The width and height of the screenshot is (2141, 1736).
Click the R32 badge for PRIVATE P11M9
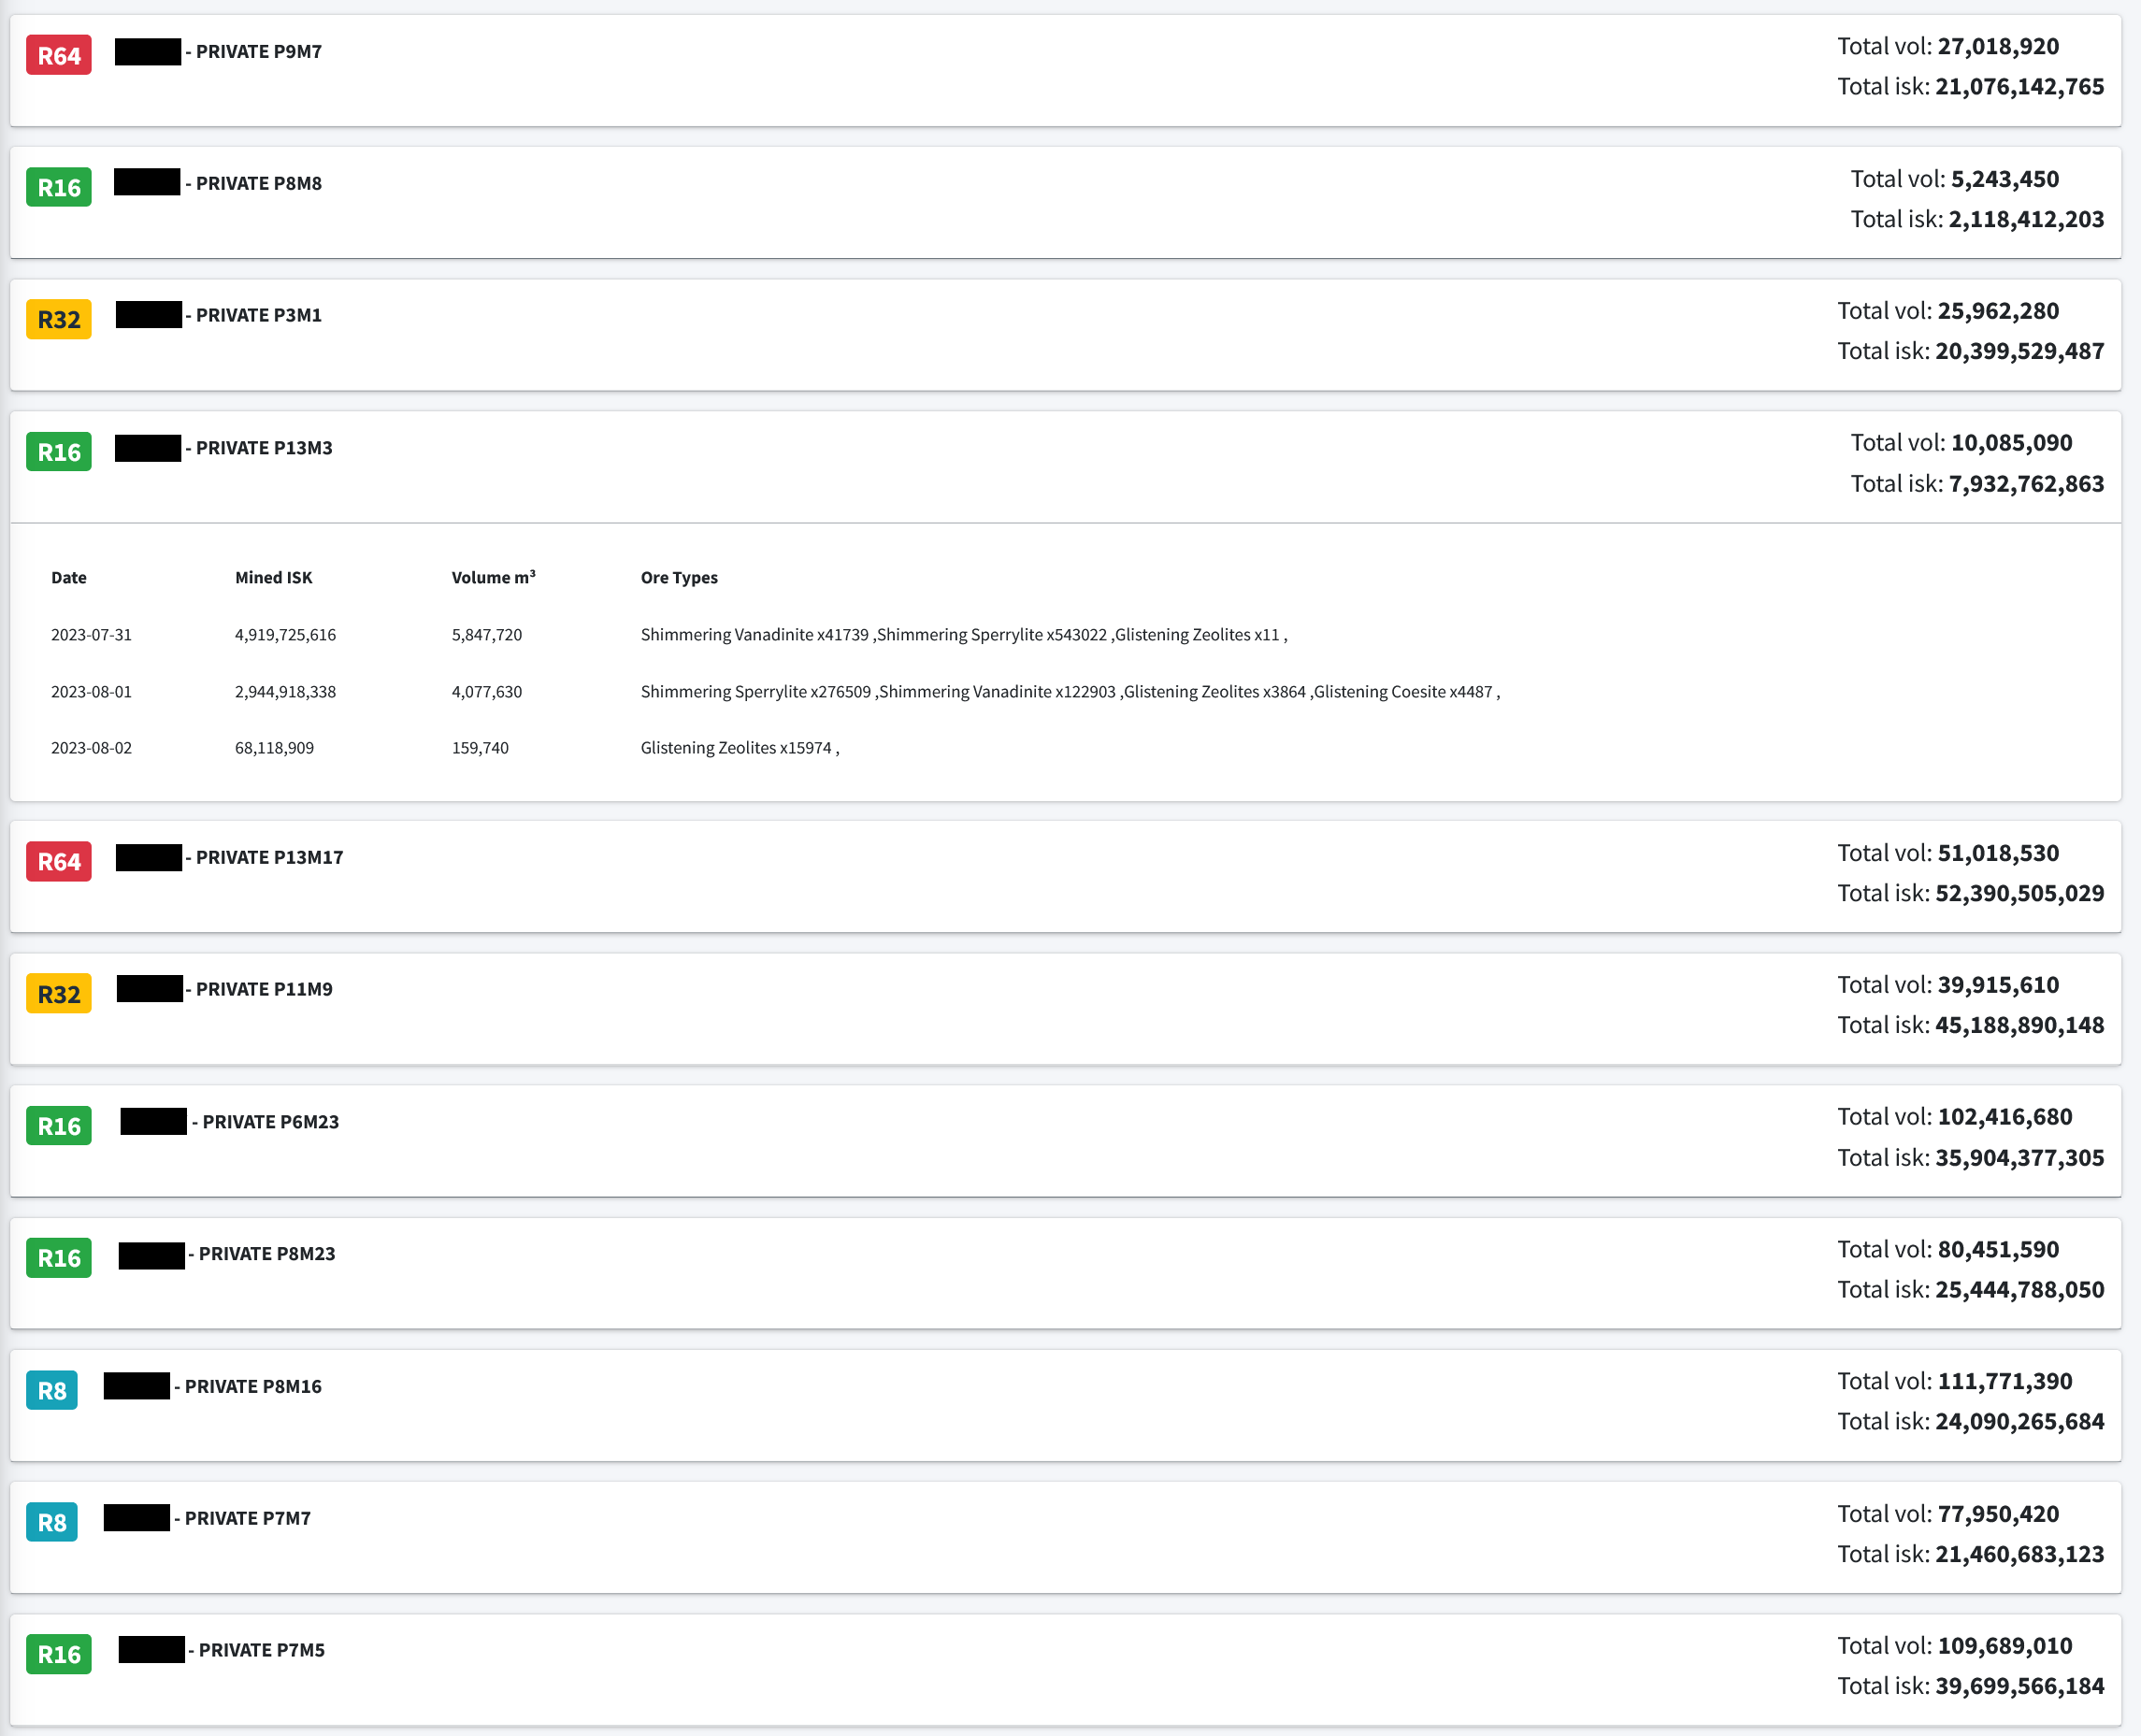[x=58, y=993]
